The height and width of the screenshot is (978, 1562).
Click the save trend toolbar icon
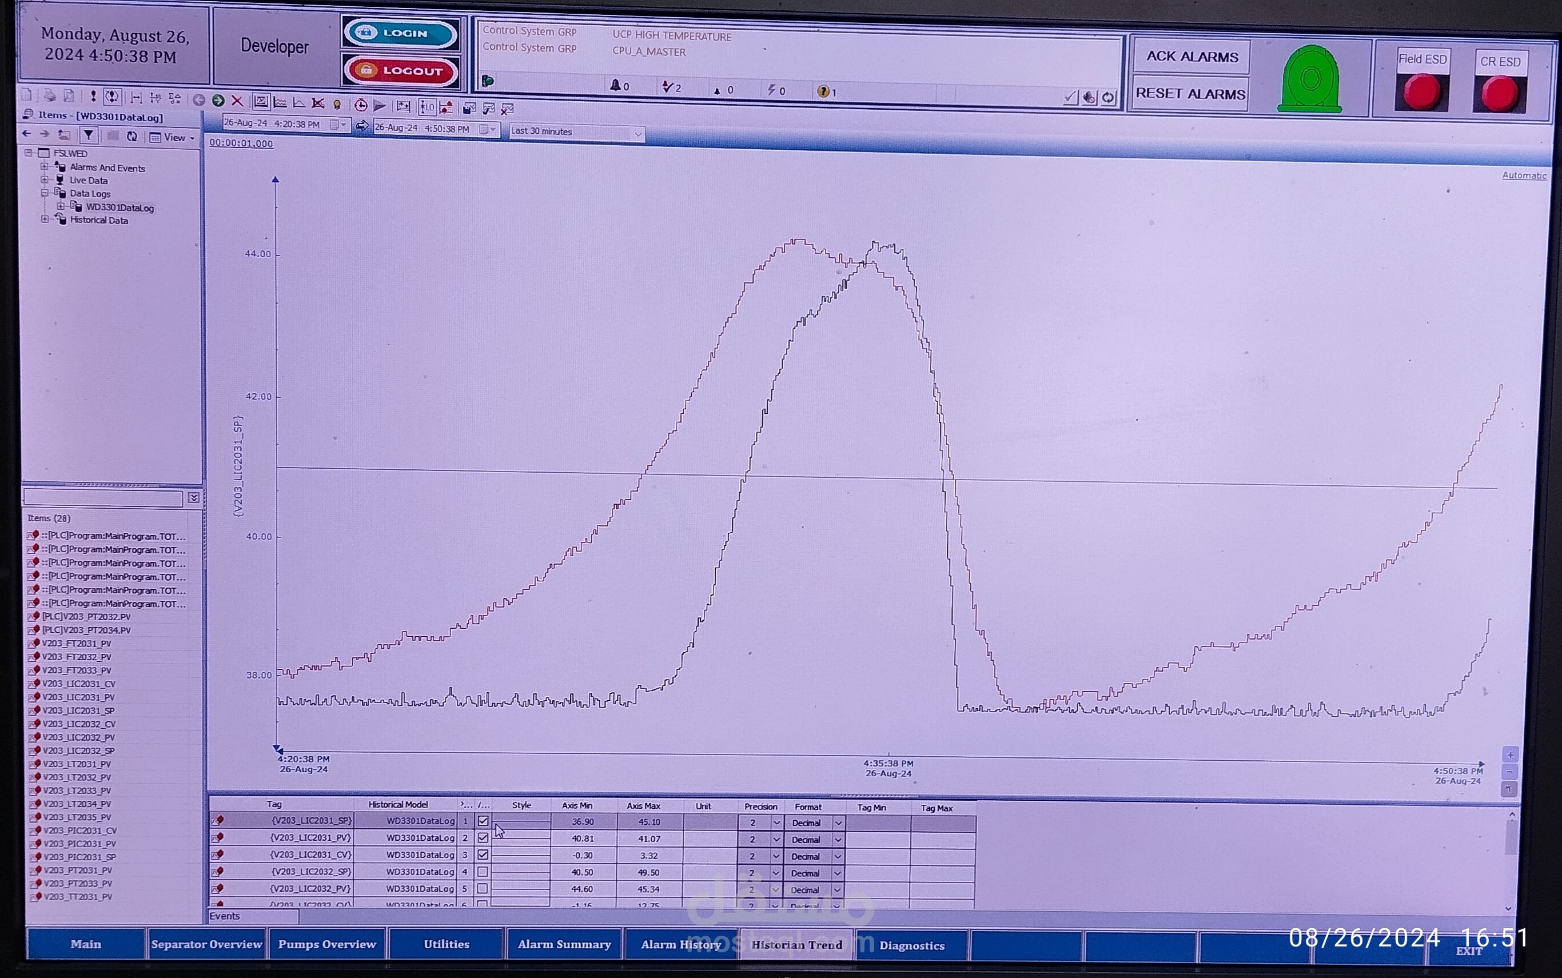469,108
